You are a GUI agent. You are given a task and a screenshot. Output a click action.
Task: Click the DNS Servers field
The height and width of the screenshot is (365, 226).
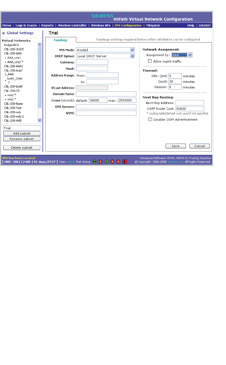click(x=106, y=107)
